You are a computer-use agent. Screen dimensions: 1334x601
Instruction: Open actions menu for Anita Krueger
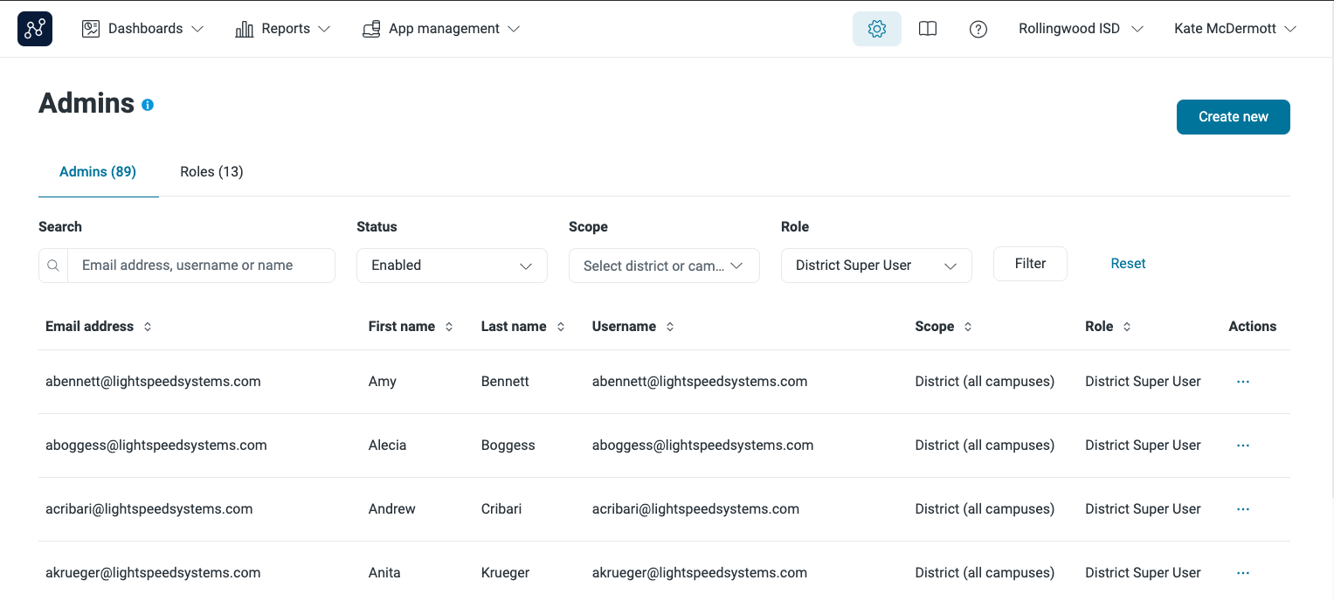coord(1243,573)
